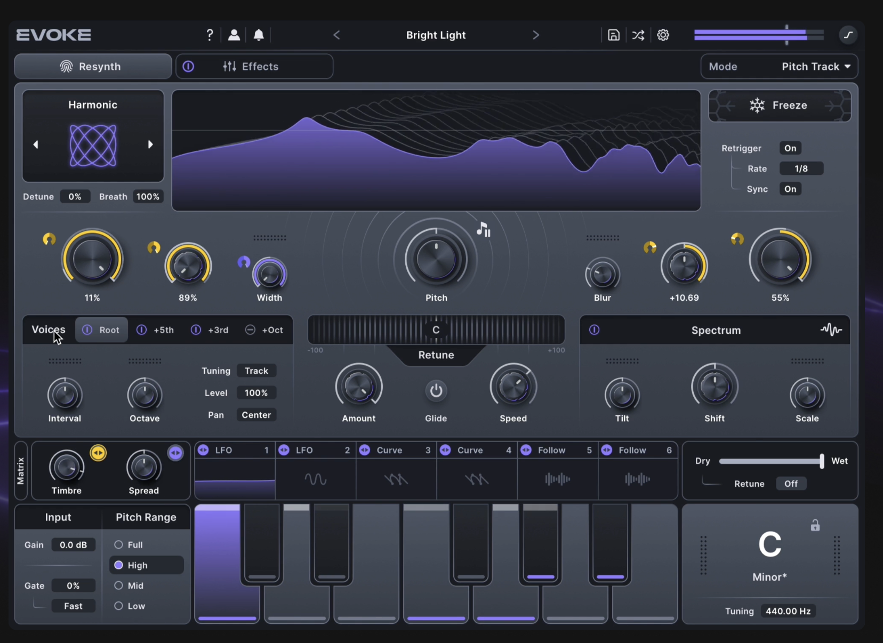Click the play/pause note icon near Pitch

tap(484, 230)
